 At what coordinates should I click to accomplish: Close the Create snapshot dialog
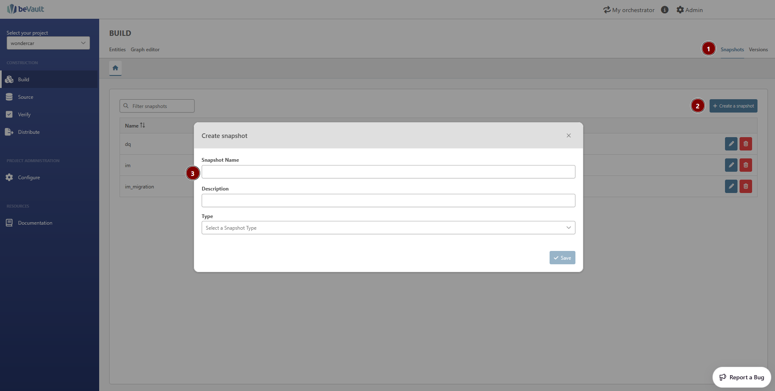tap(568, 135)
